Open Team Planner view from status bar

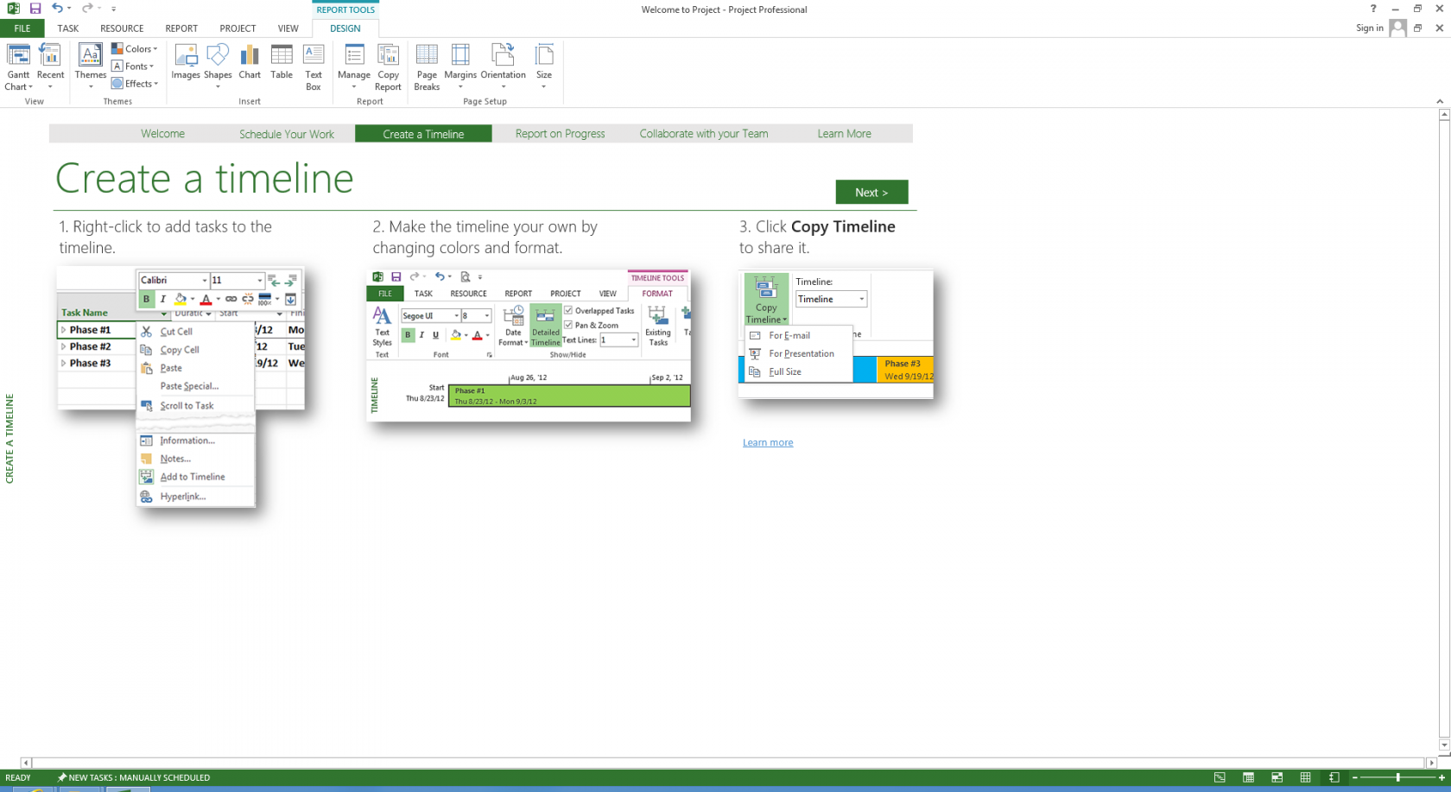(1277, 777)
